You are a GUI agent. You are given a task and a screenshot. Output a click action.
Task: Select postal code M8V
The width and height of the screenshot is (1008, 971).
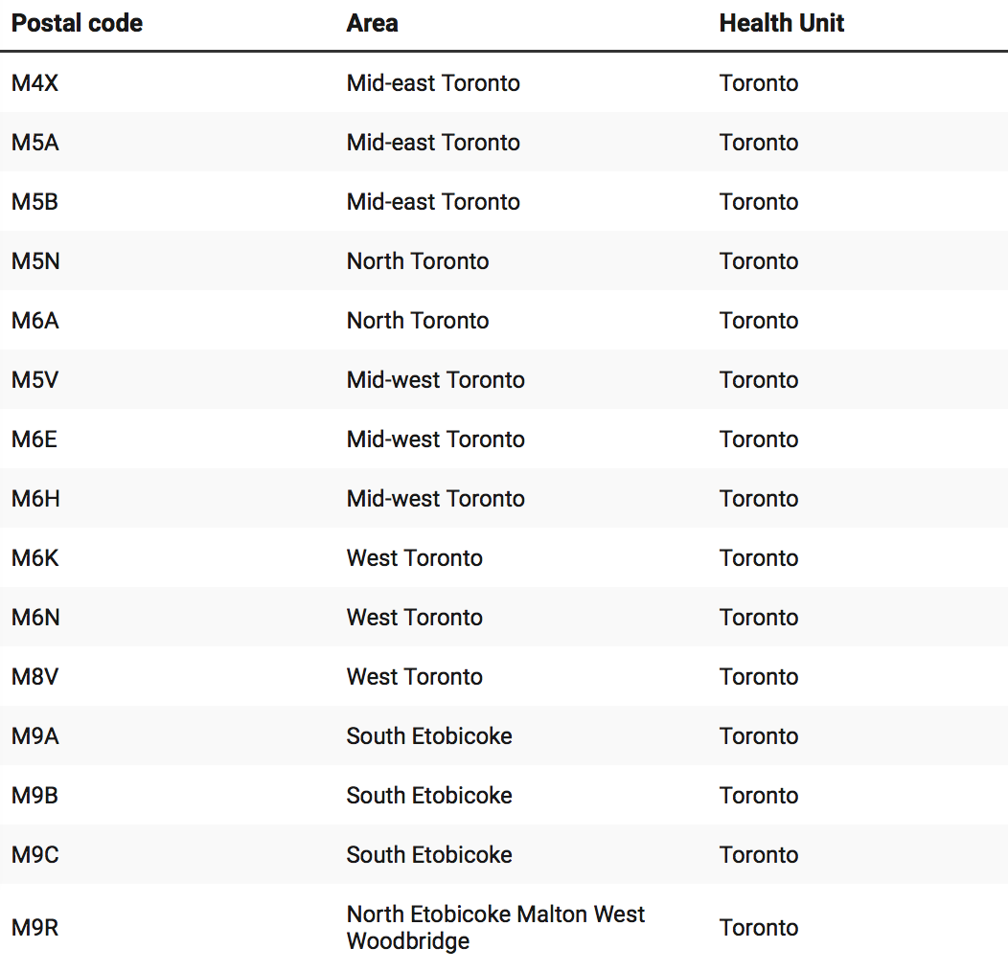(35, 677)
